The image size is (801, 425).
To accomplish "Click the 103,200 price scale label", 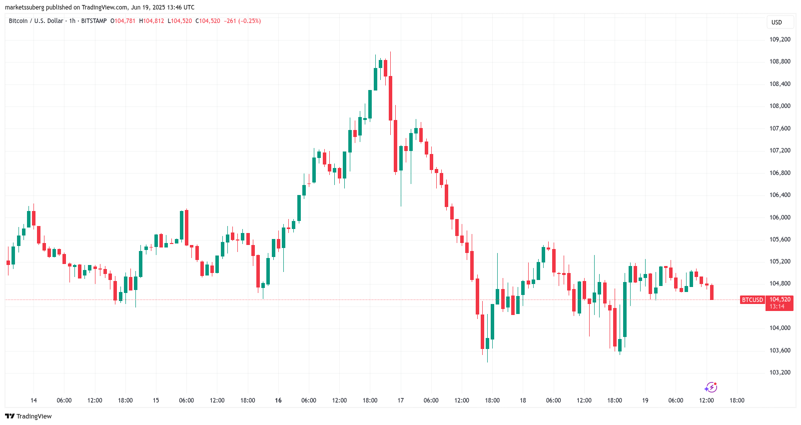I will coord(780,372).
